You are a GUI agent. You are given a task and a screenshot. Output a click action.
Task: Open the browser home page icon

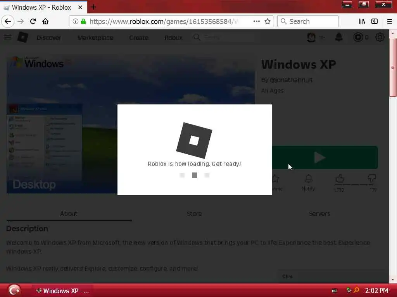[x=45, y=22]
